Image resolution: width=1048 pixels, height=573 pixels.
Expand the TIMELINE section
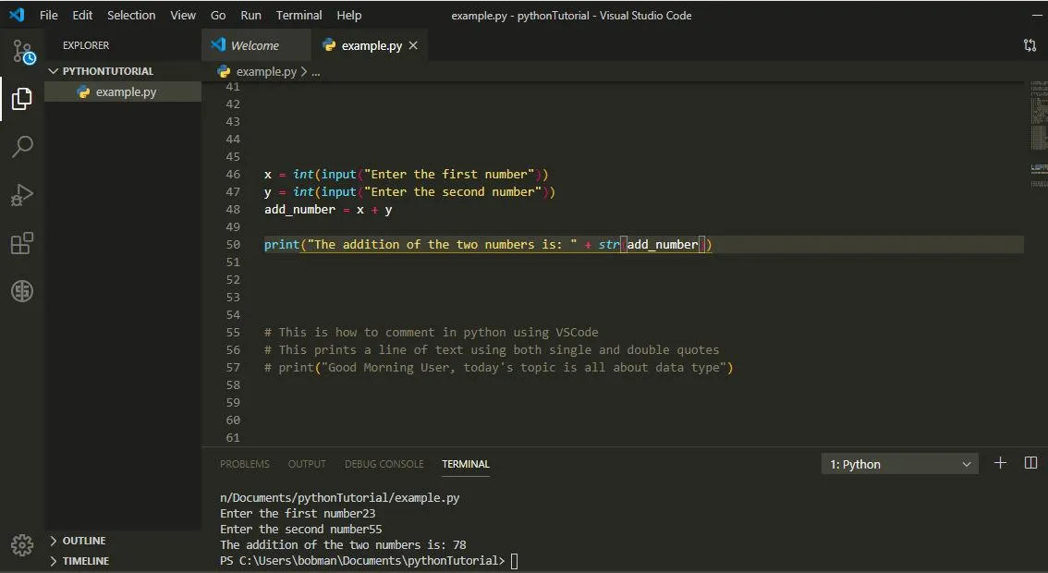tap(54, 561)
